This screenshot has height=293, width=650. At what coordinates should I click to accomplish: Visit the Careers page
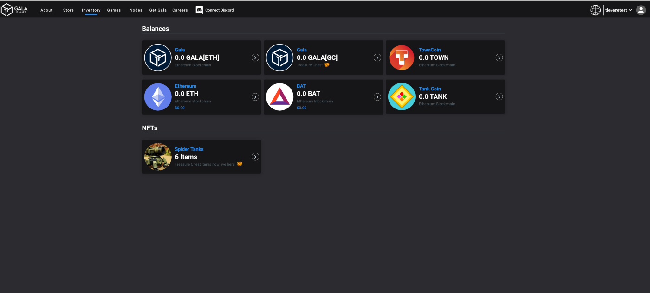point(180,10)
